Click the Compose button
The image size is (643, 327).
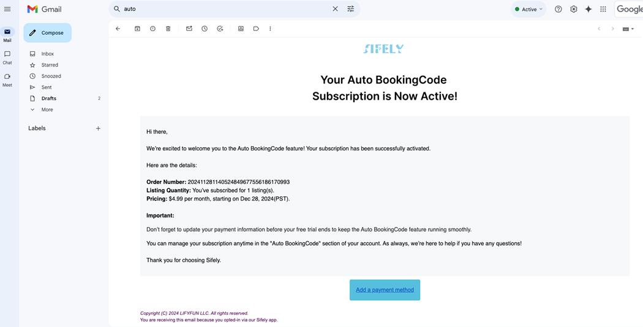point(48,33)
